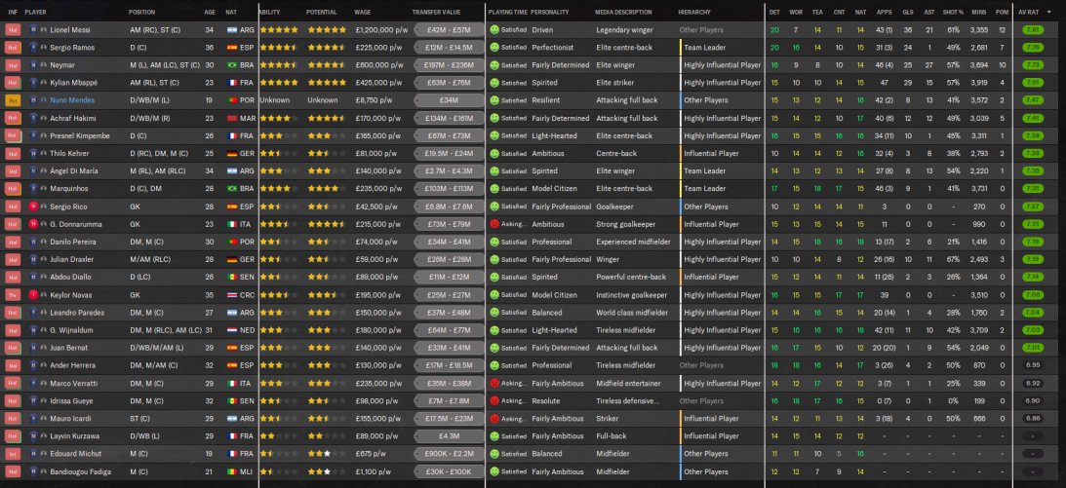Click Sergio Rico's red goalkeeper shirt icon
Image resolution: width=1066 pixels, height=488 pixels.
[x=33, y=206]
